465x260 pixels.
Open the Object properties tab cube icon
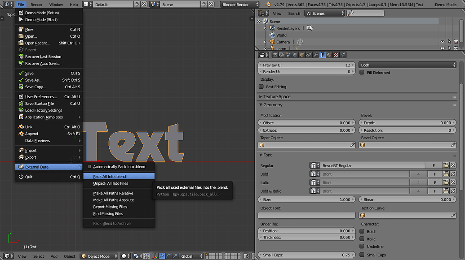tap(302, 55)
